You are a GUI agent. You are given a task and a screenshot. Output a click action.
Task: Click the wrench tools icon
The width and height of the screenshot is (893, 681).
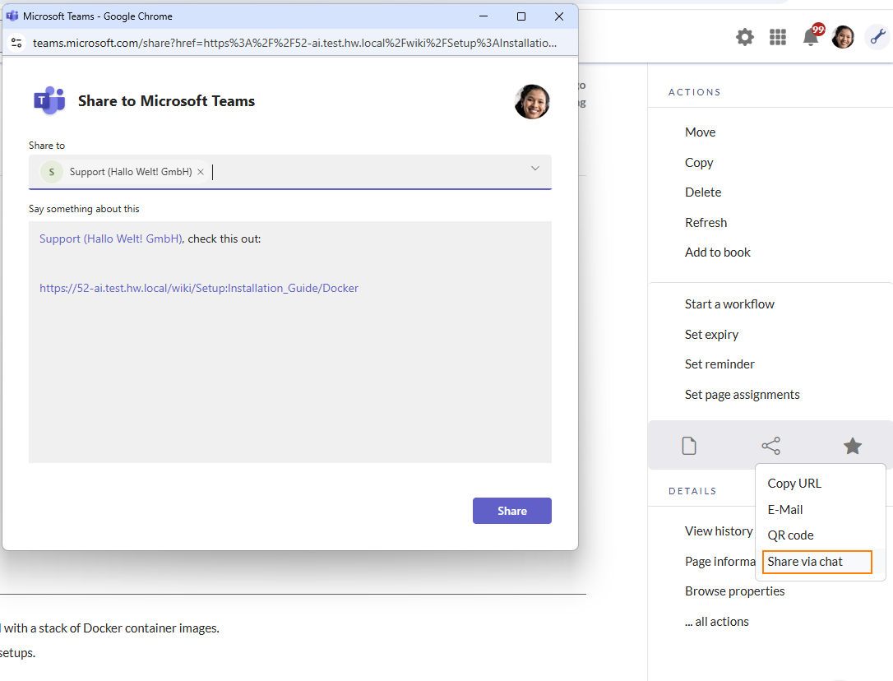[x=877, y=36]
